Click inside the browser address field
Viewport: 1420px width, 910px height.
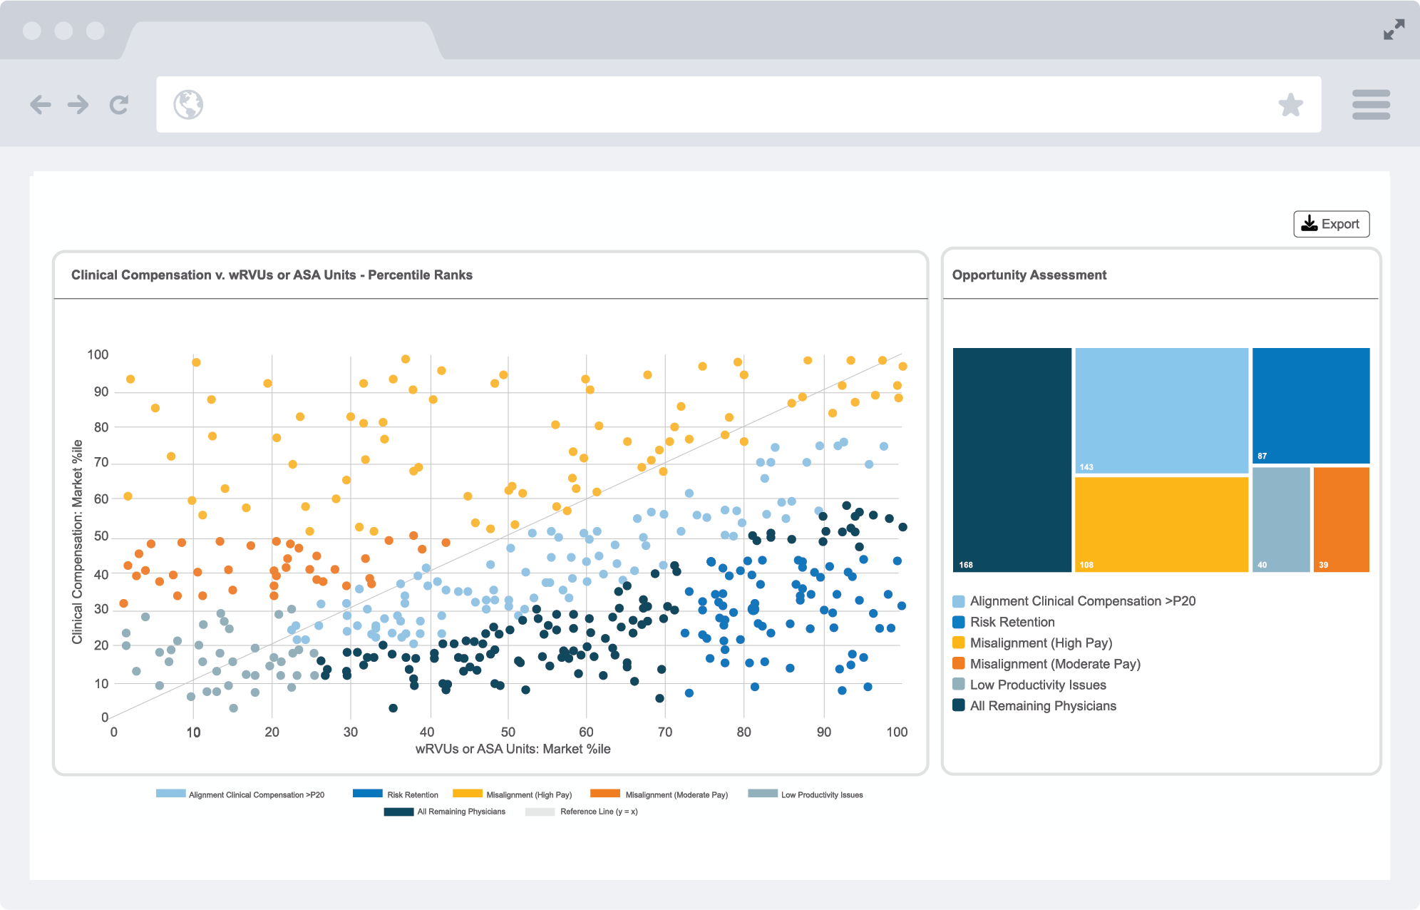(x=713, y=105)
